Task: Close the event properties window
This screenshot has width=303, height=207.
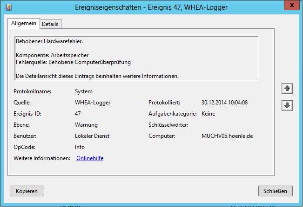Action: pyautogui.click(x=292, y=5)
